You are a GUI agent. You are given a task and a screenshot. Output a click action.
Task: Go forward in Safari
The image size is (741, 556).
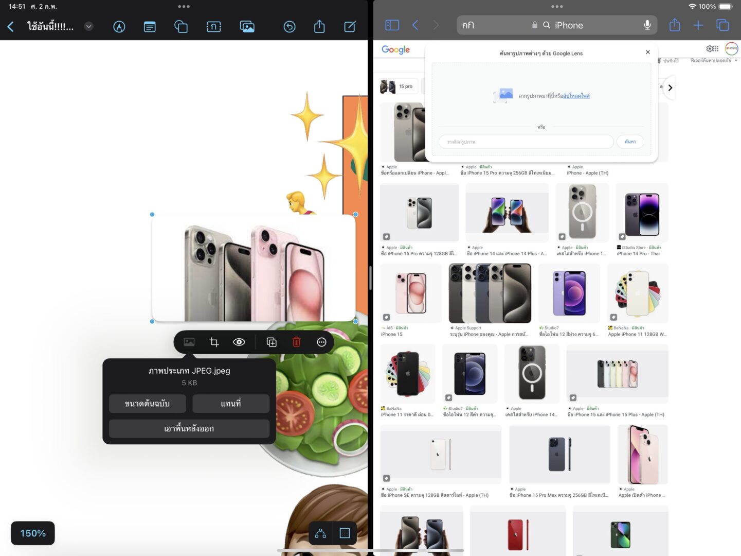coord(436,25)
